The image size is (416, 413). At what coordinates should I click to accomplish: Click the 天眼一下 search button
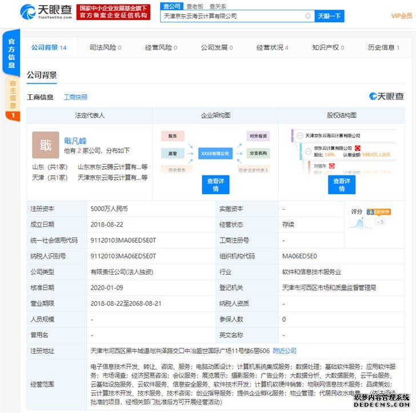coord(329,16)
